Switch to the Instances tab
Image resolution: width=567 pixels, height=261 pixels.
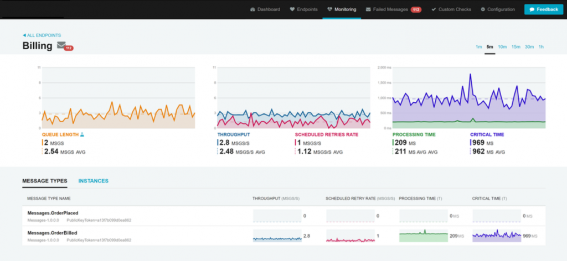tap(93, 181)
